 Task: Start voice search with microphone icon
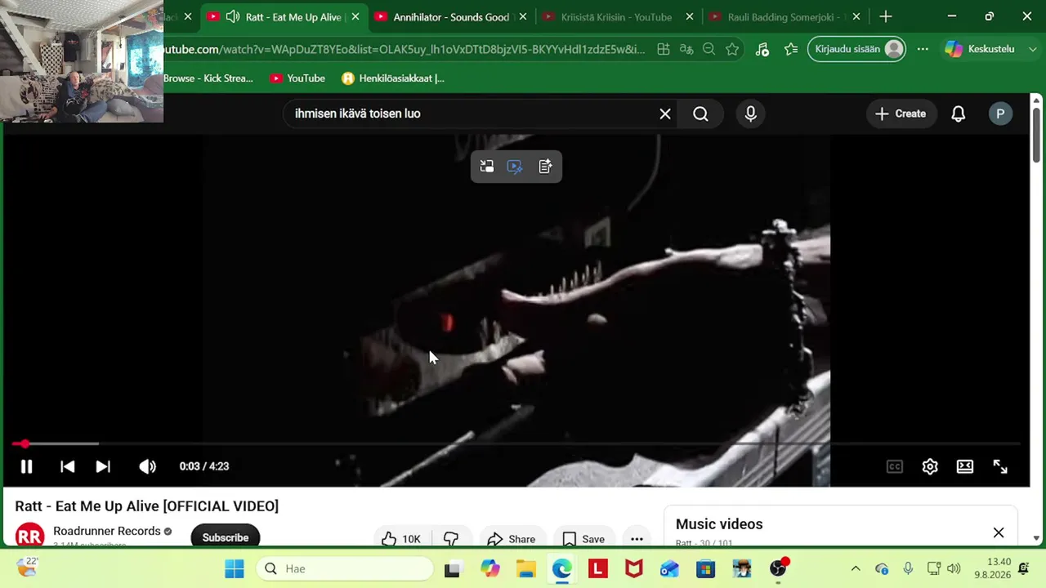tap(751, 114)
